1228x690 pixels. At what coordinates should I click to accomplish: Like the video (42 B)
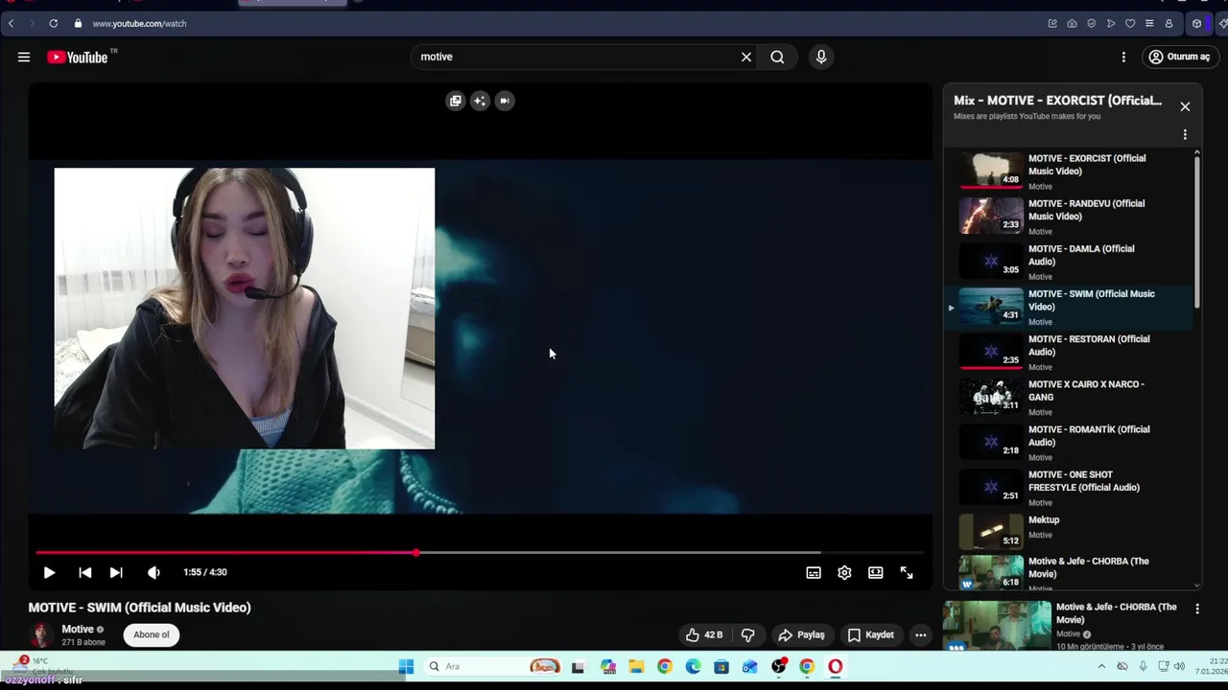(x=704, y=634)
